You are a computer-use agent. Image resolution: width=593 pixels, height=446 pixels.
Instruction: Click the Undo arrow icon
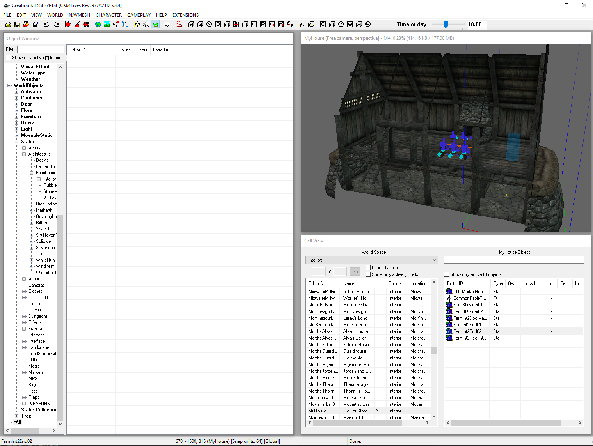(47, 24)
